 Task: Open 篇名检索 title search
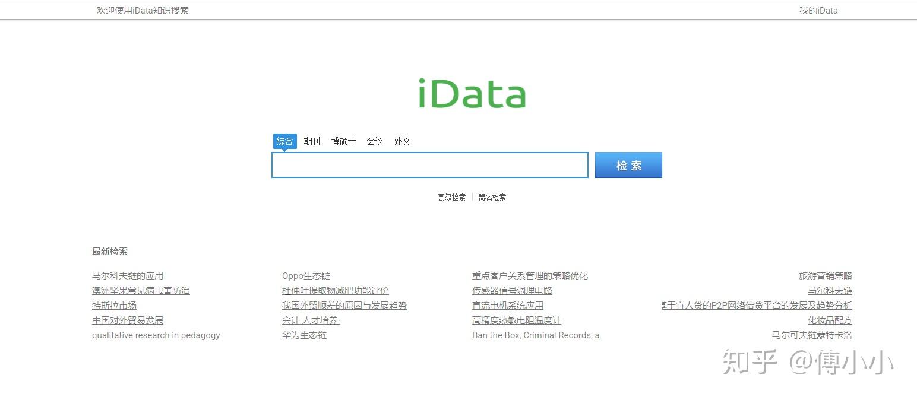click(x=492, y=197)
